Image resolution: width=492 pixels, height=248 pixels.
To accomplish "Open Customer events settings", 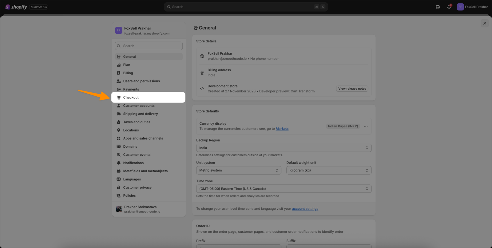I will (x=149, y=155).
